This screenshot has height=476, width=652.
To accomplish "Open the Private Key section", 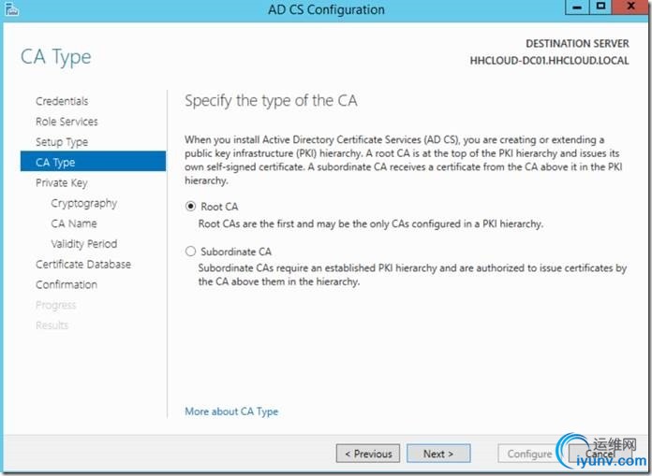I will 62,183.
